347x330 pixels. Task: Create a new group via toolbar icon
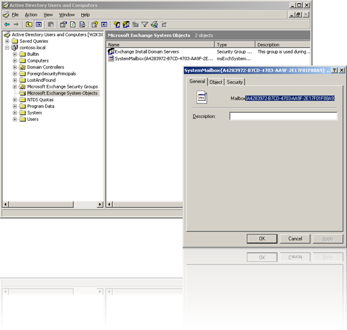click(126, 24)
